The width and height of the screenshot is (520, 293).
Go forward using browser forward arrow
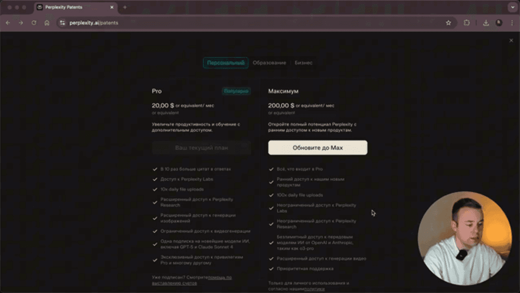pos(21,23)
